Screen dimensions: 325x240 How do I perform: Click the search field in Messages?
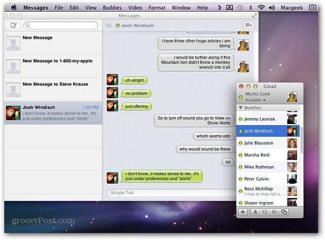point(60,25)
